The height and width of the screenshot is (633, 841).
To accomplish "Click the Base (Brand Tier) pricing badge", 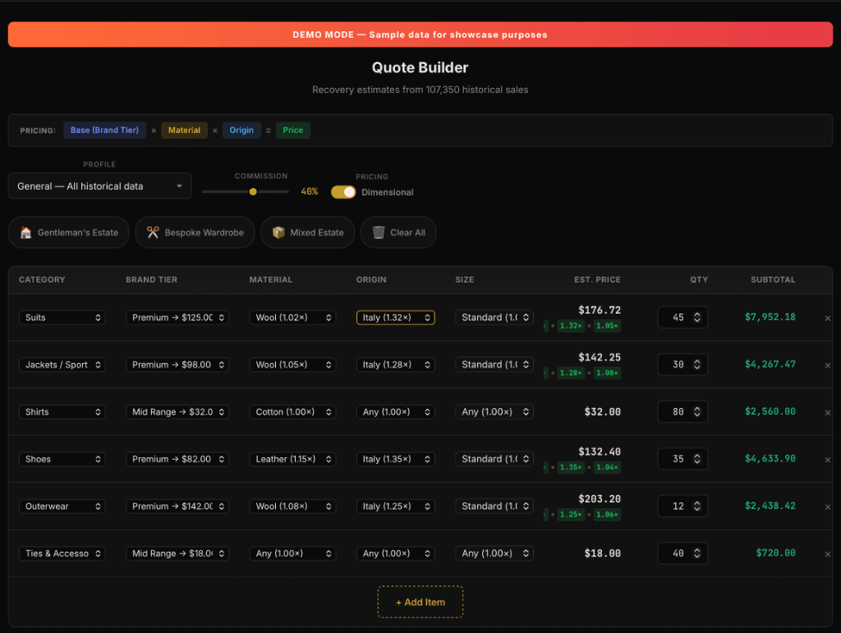I will coord(104,130).
